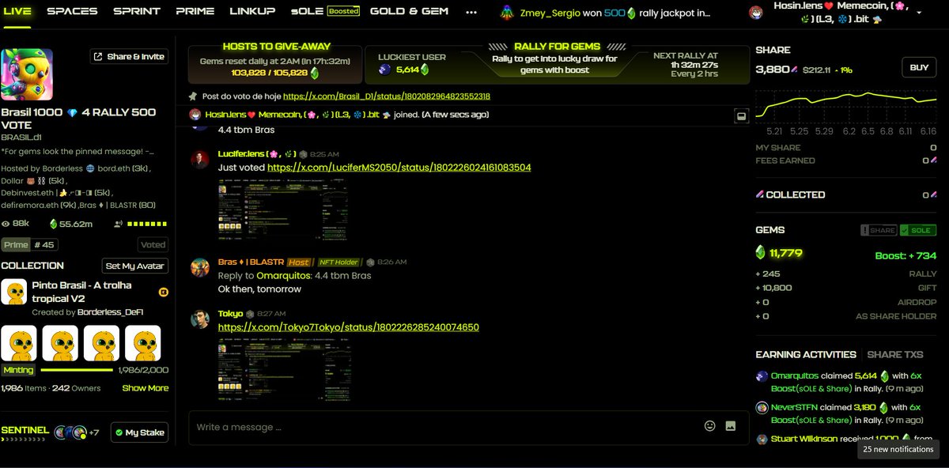Collapse chat panel with square icon
The width and height of the screenshot is (949, 468).
point(741,115)
